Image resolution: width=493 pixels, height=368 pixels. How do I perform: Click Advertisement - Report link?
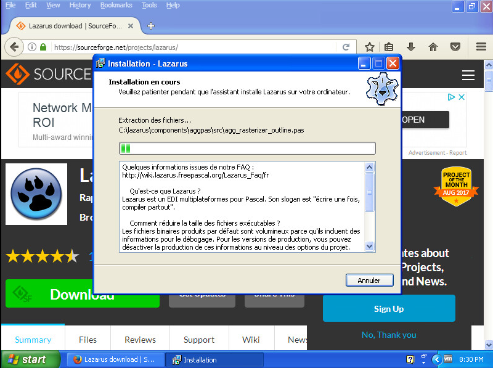438,152
